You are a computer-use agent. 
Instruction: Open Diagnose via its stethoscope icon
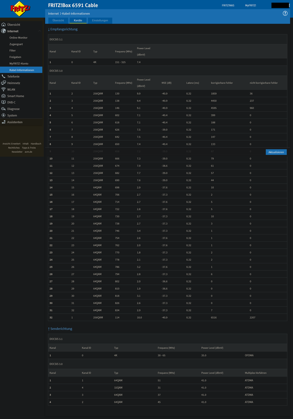pyautogui.click(x=3, y=109)
